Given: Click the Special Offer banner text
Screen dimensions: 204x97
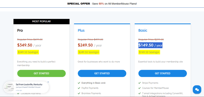Looking at the screenshot, I should (x=102, y=4).
